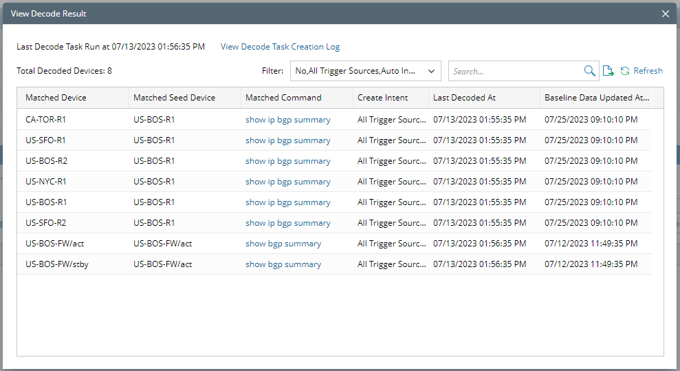Open show ip bgp summary for CA-TOR-R1
680x371 pixels.
coord(288,120)
